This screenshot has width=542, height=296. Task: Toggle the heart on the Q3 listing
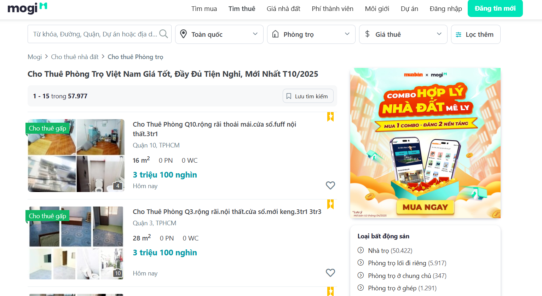tap(330, 273)
